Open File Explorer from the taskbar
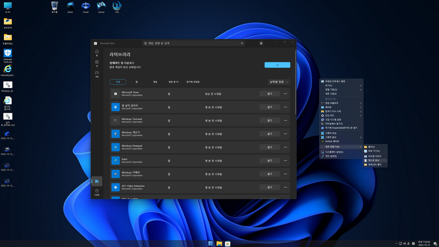439x247 pixels. coord(219,244)
